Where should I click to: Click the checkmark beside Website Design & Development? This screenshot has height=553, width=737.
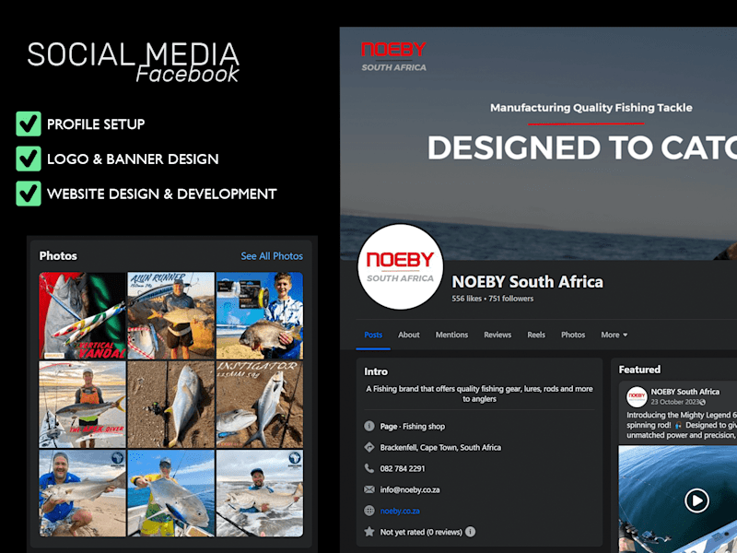point(29,194)
